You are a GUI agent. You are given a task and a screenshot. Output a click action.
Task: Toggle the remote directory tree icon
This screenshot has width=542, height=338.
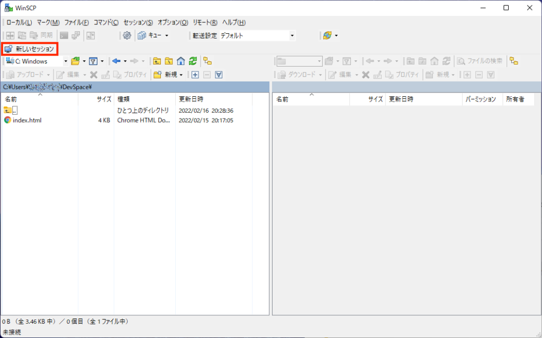click(514, 61)
